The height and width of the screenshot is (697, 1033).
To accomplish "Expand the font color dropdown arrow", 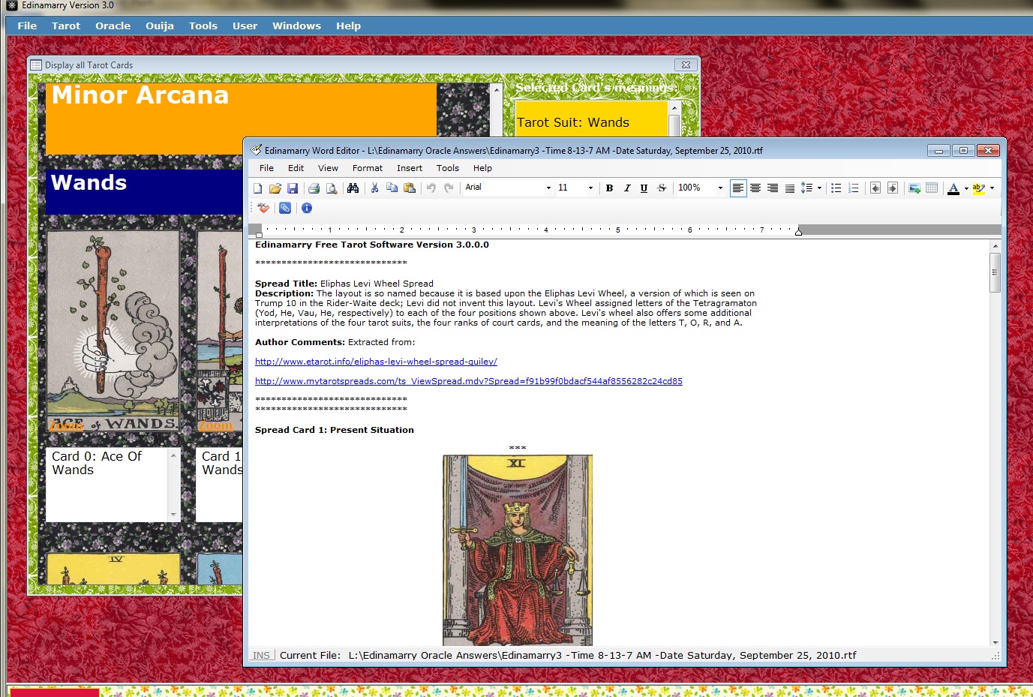I will click(966, 188).
